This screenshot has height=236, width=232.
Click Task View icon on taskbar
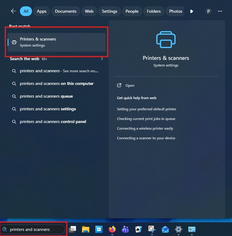[x=72, y=229]
